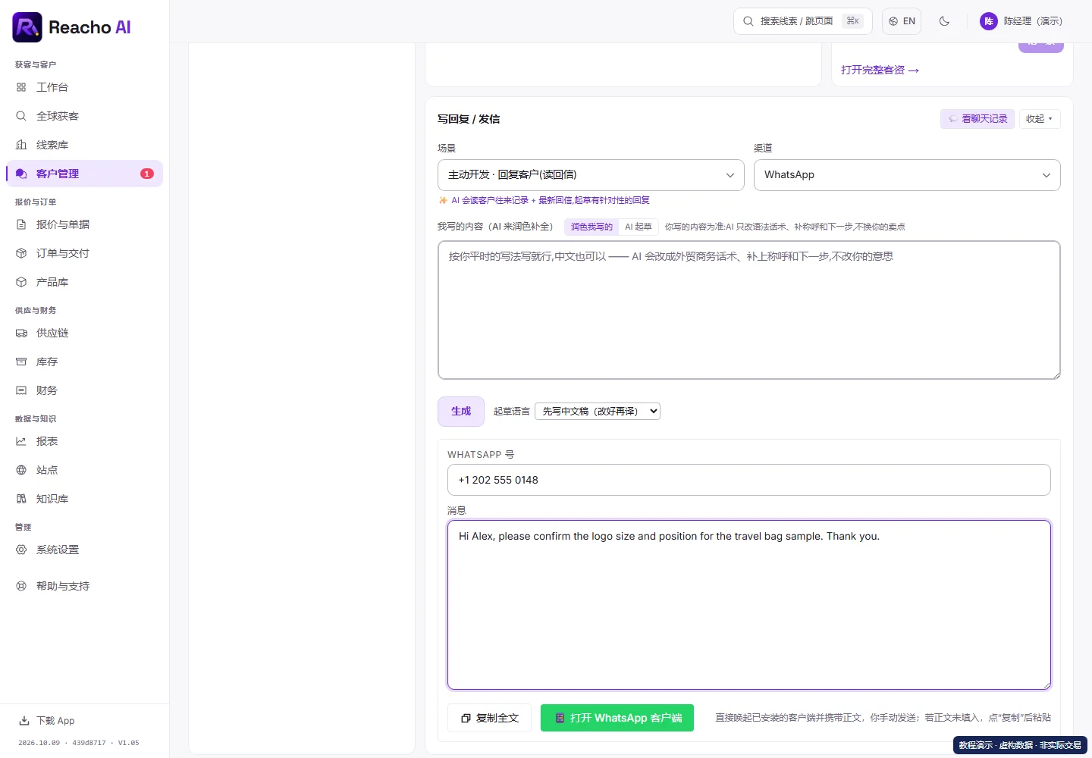This screenshot has width=1092, height=758.
Task: Click the 消息 message textarea
Action: [749, 605]
